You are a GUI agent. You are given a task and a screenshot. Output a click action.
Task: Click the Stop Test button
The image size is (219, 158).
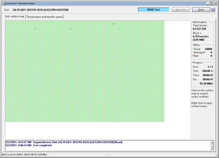click(181, 10)
